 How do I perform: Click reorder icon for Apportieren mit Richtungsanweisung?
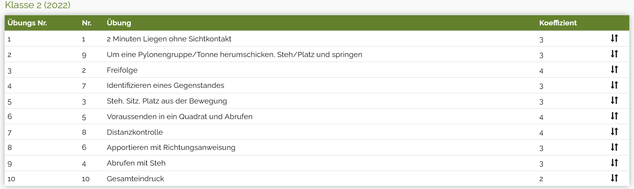pyautogui.click(x=614, y=147)
